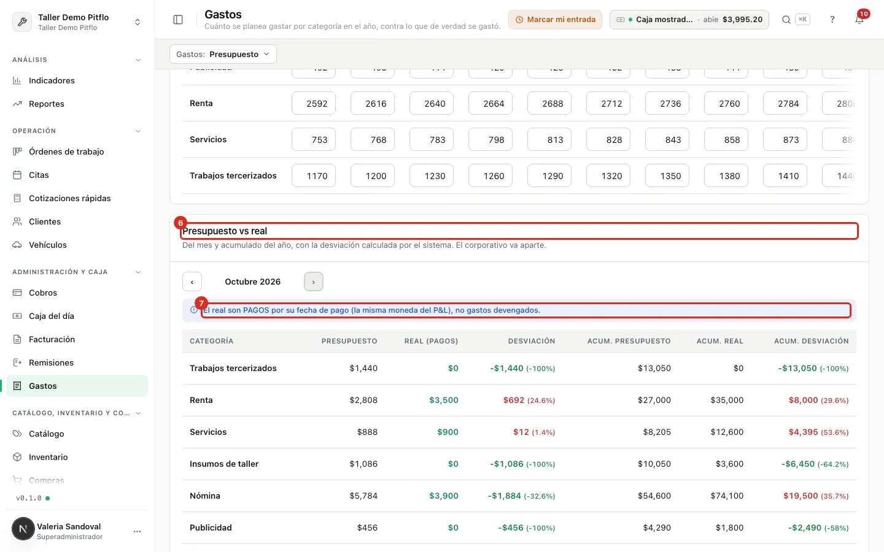Click the Indicadores bar chart icon
Screen dimensions: 884x552
(17, 80)
